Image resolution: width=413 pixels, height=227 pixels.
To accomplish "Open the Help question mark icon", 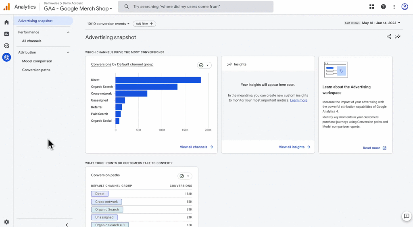I will click(383, 7).
